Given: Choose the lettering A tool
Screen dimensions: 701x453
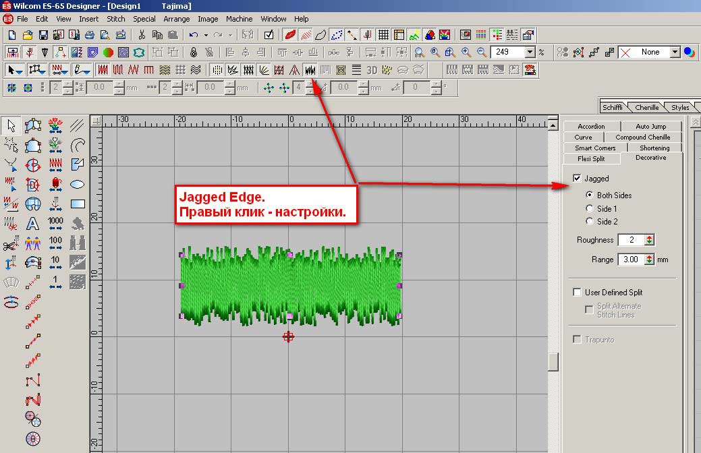Looking at the screenshot, I should [32, 223].
